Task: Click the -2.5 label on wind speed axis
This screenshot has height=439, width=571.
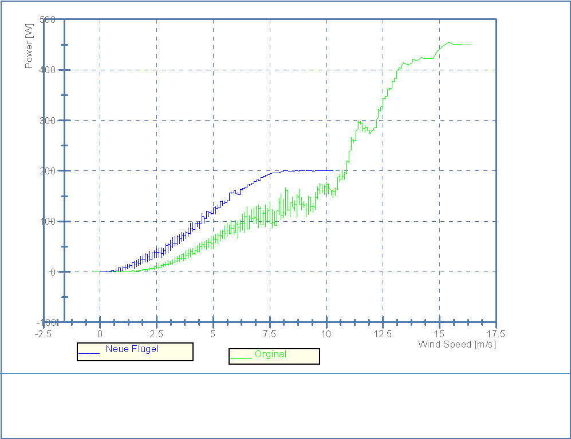Action: (43, 334)
